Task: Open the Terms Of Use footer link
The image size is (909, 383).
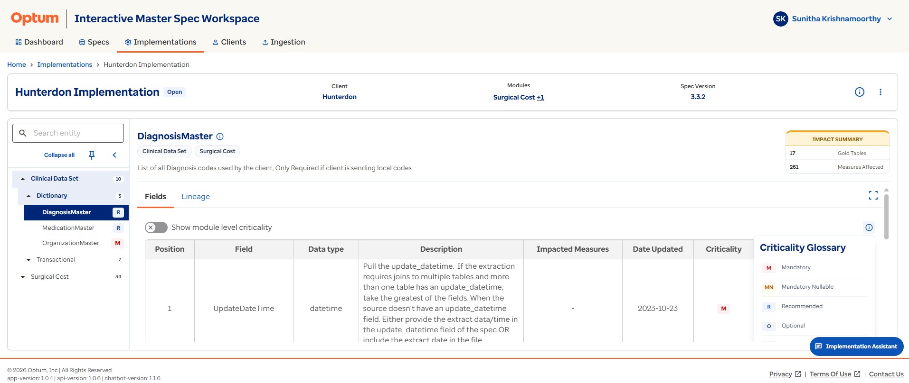Action: click(x=835, y=374)
